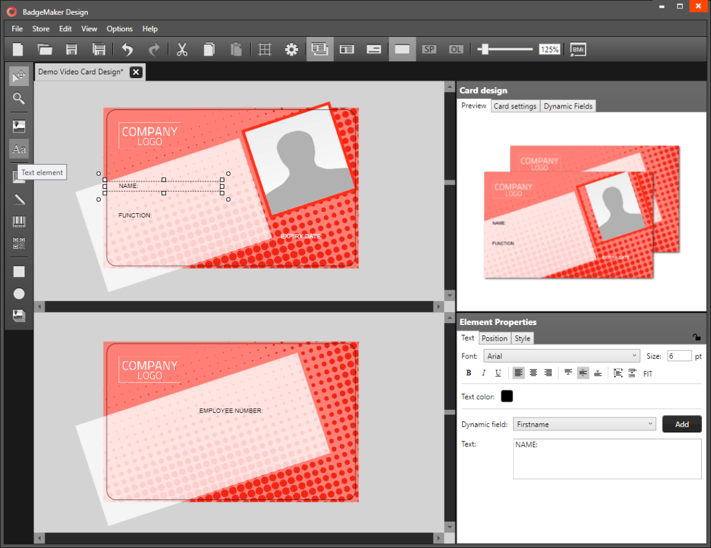Select the Image element tool

coord(19,126)
